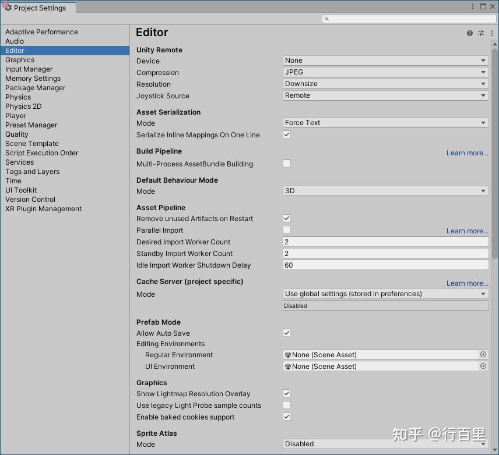Select Graphics in the settings sidebar
This screenshot has height=455, width=499.
[20, 59]
